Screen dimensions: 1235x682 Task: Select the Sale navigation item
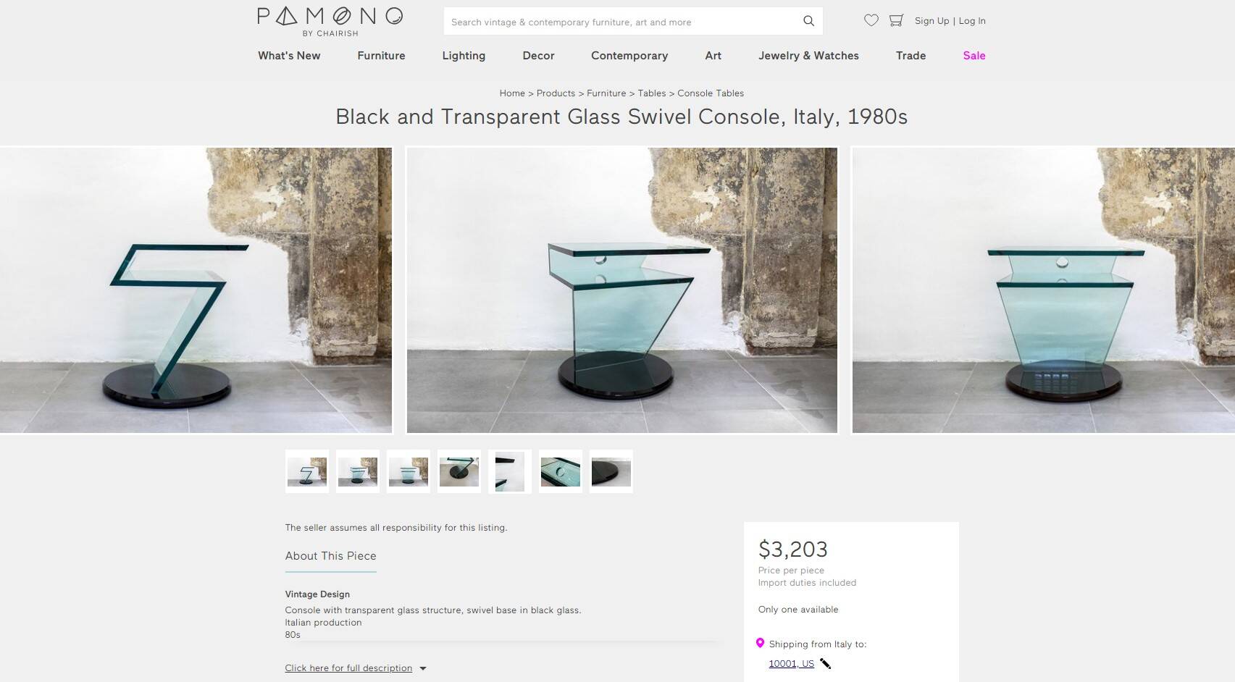tap(974, 56)
